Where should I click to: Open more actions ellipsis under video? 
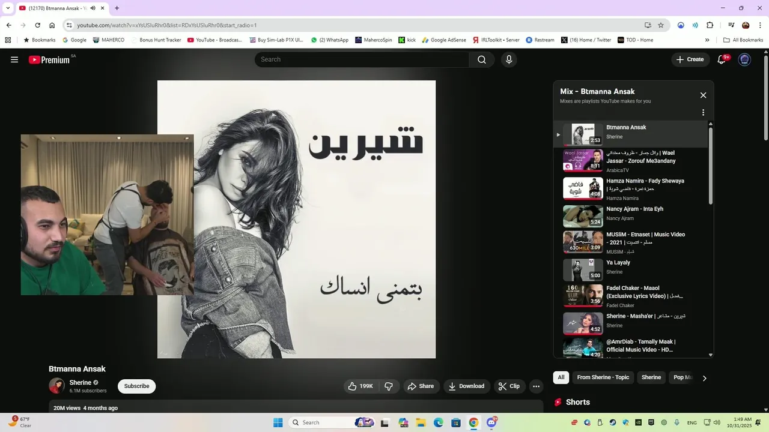[x=536, y=386]
